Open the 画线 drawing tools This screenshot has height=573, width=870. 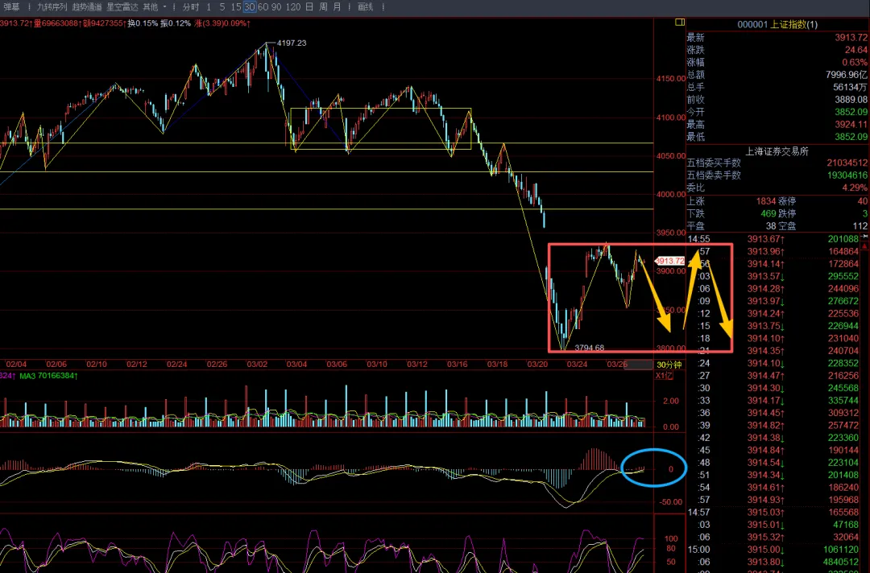point(365,7)
